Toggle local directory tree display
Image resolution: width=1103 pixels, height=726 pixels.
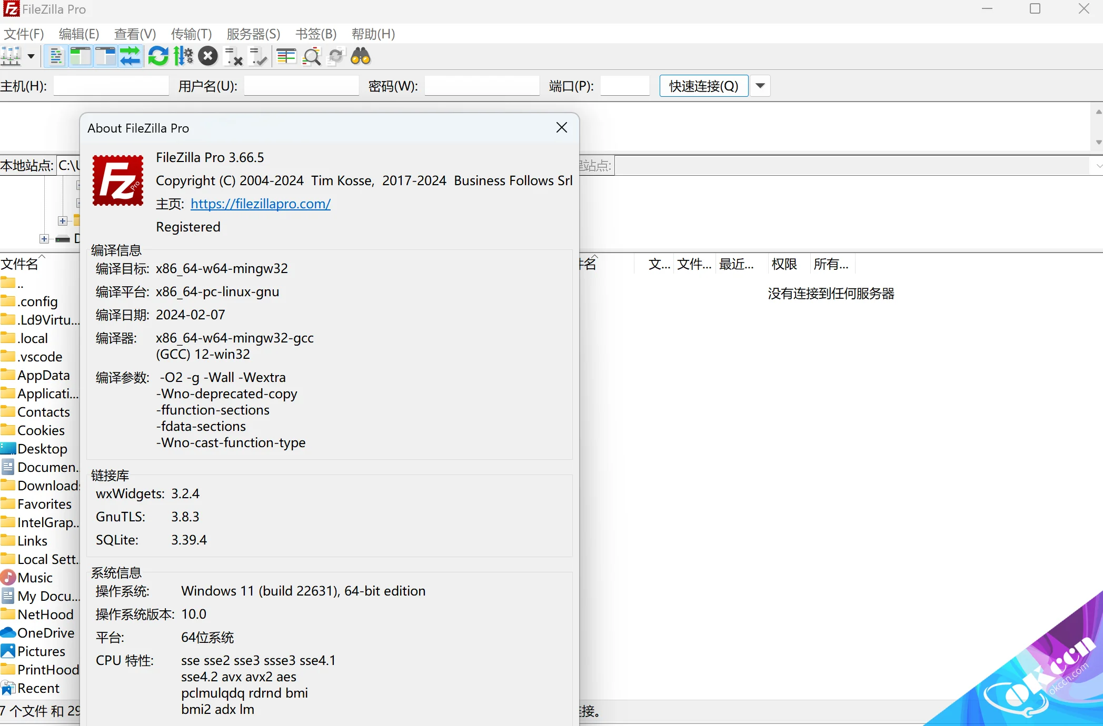tap(81, 56)
